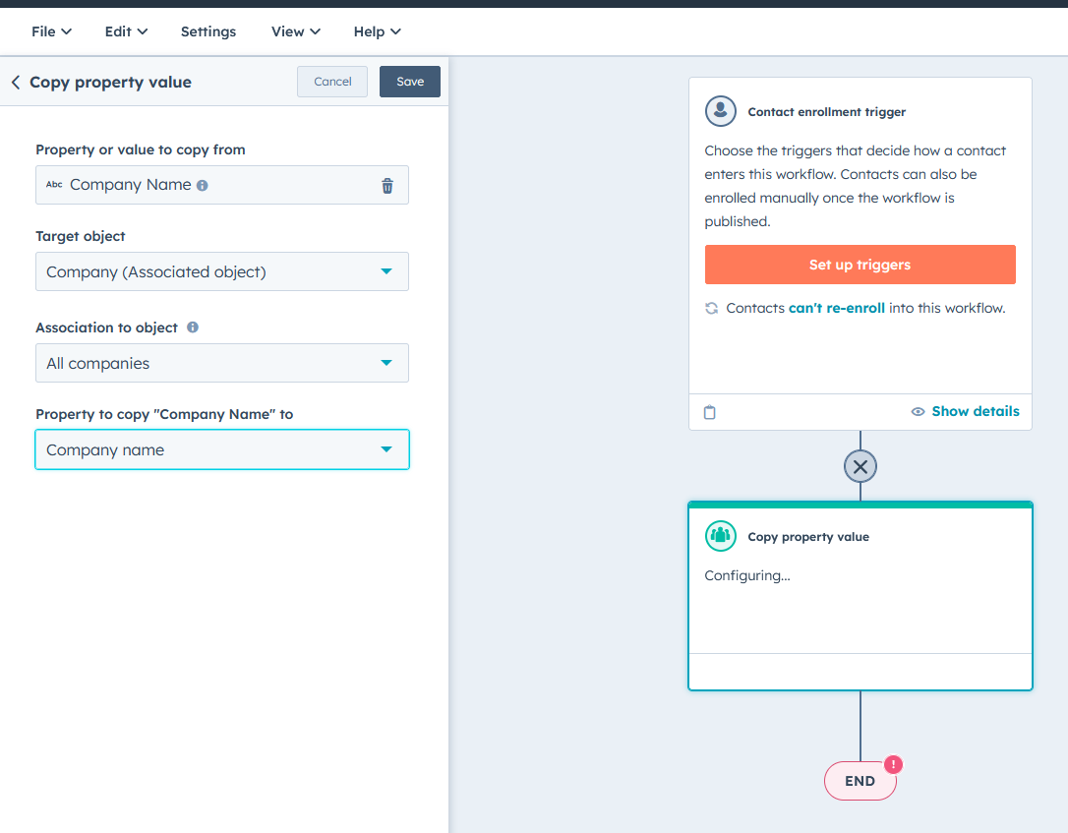Click the re-enrollment refresh icon
1068x833 pixels.
tap(711, 308)
